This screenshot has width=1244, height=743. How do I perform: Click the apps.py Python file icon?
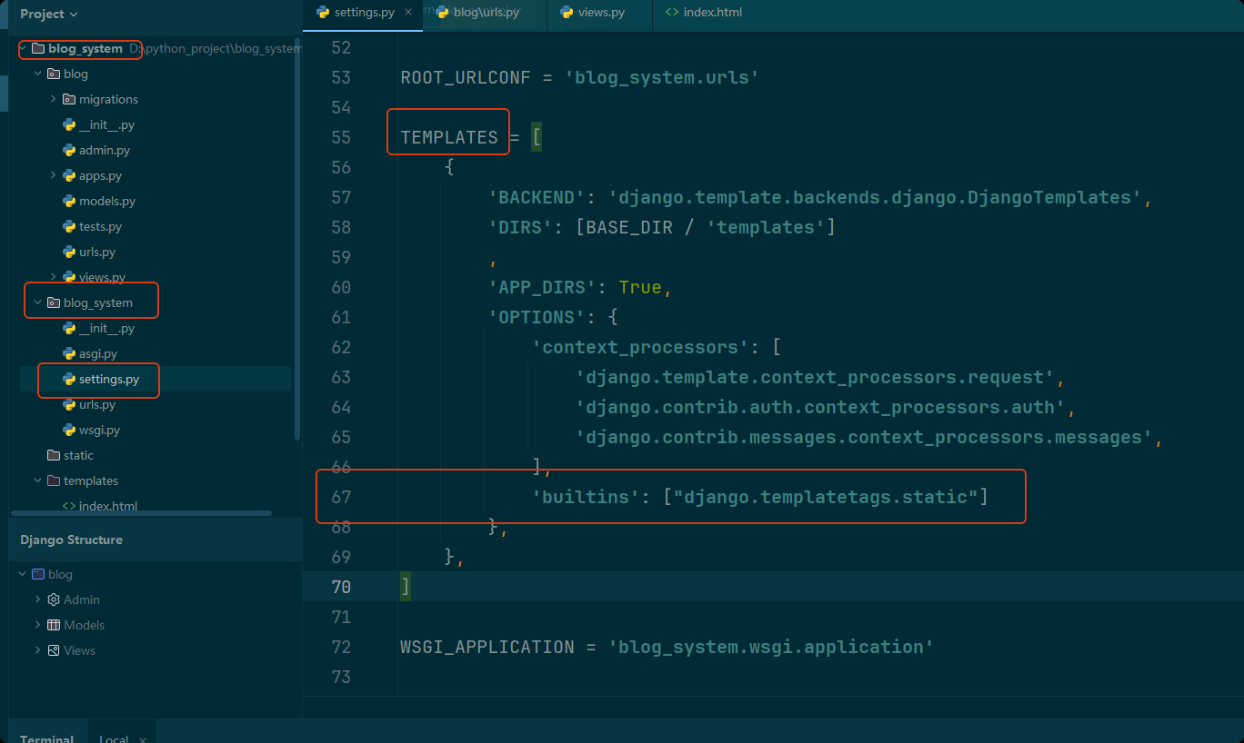point(69,175)
